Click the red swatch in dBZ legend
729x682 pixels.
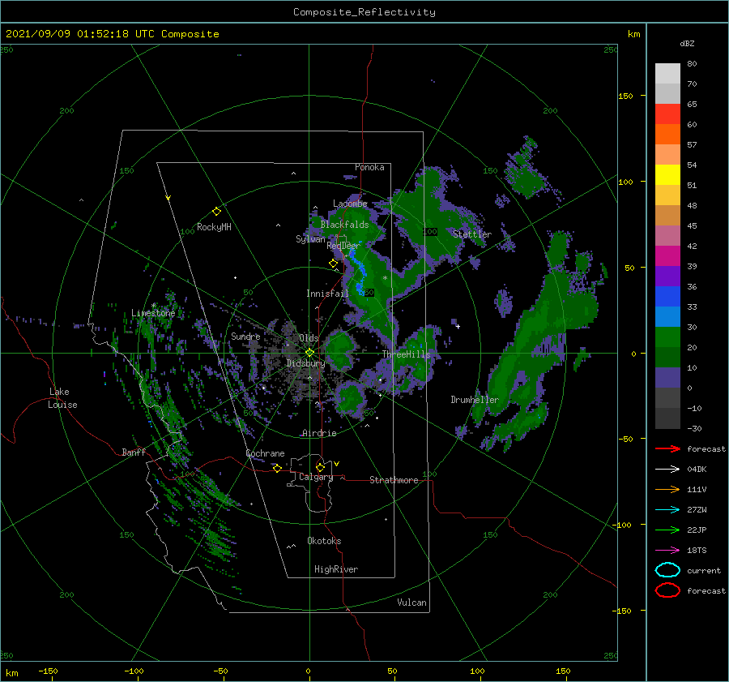click(x=667, y=114)
